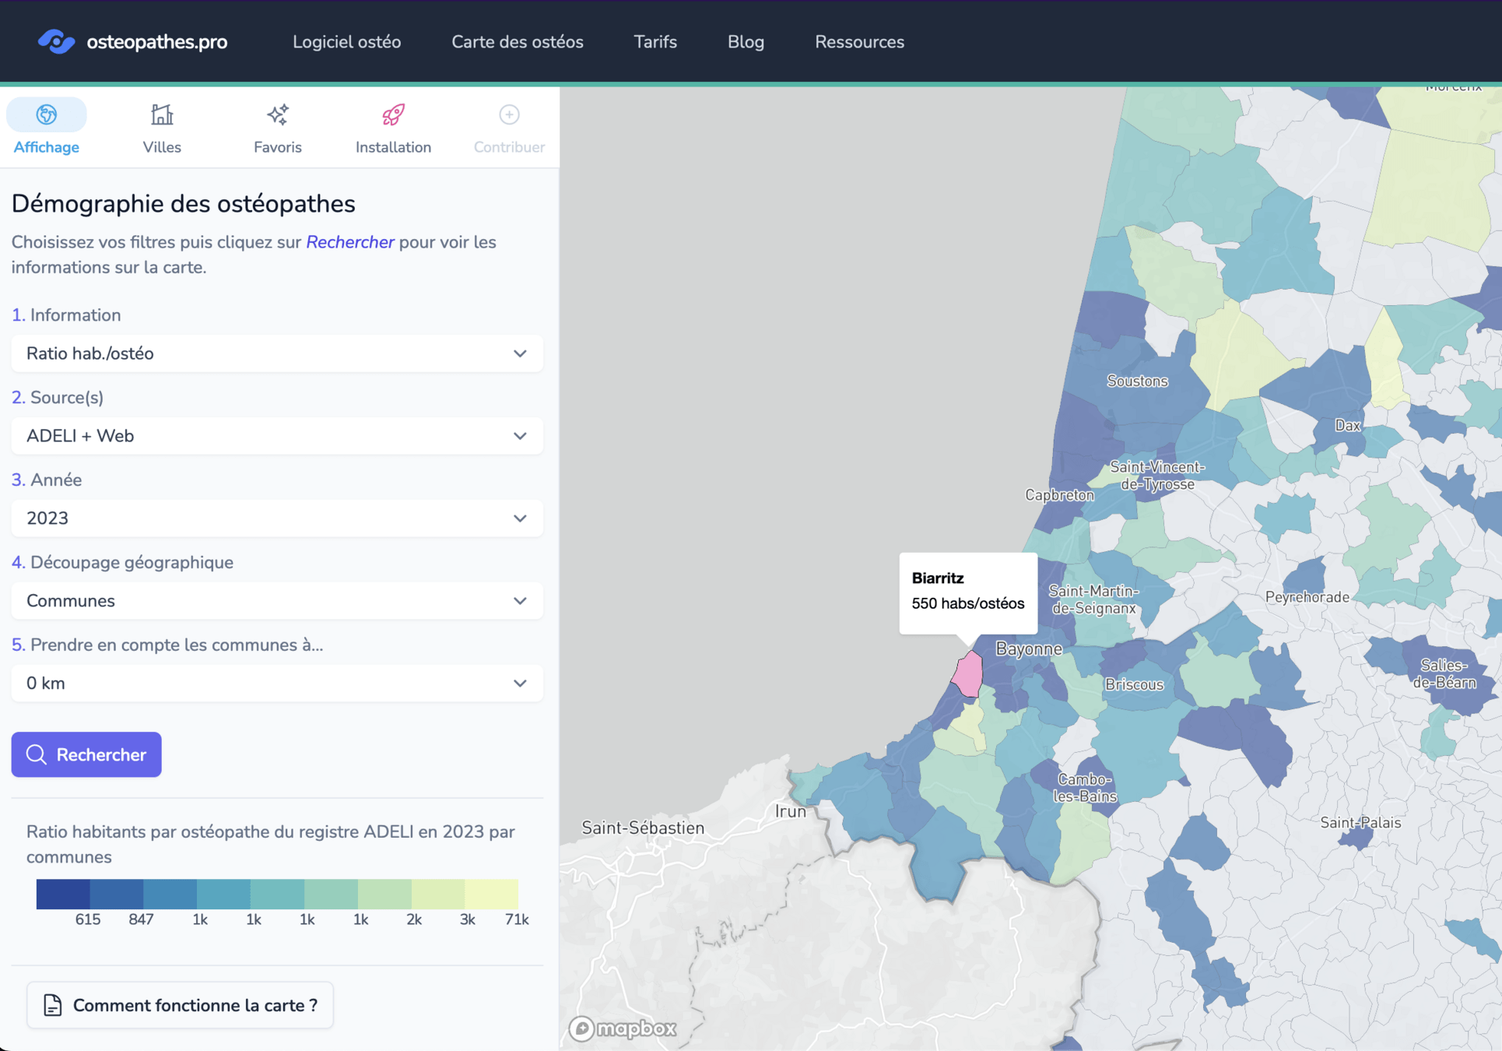
Task: Open the Villes building icon
Action: [x=162, y=115]
